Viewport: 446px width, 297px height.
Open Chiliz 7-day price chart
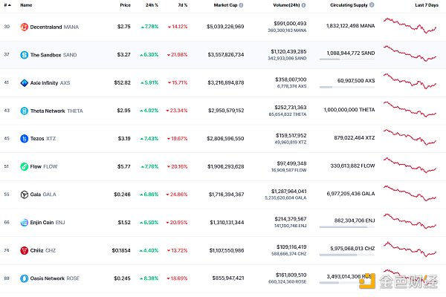click(410, 249)
